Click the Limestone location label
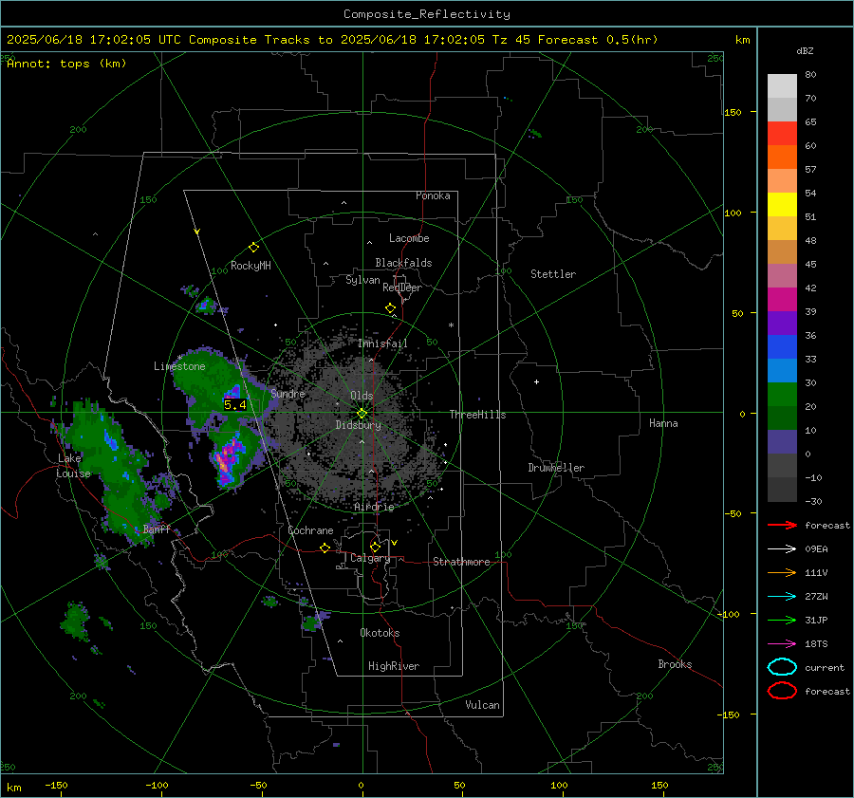The width and height of the screenshot is (854, 798). coord(179,366)
